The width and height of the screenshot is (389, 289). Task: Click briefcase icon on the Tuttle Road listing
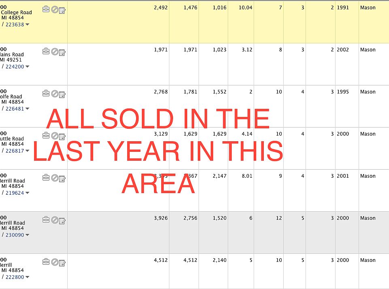coord(46,136)
